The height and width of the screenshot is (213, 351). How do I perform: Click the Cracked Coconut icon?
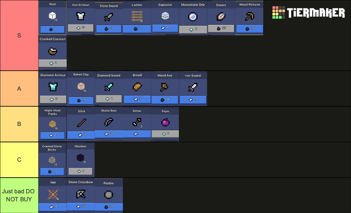pos(52,51)
